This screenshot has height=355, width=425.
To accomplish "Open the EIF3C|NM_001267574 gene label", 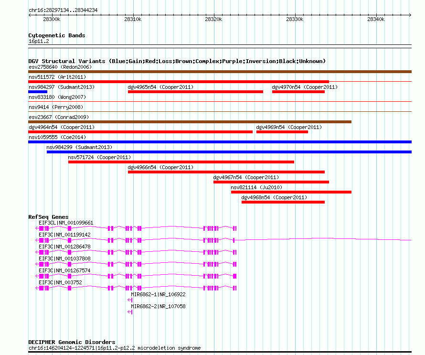I will coord(64,270).
